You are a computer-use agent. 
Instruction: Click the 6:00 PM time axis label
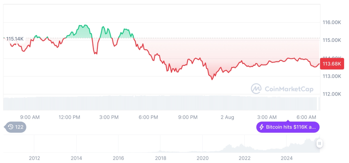click(148, 117)
